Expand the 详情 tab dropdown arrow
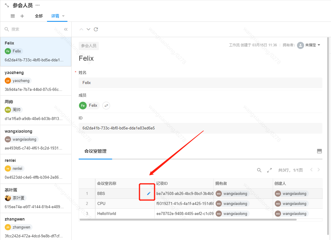This screenshot has width=331, height=240. [63, 16]
